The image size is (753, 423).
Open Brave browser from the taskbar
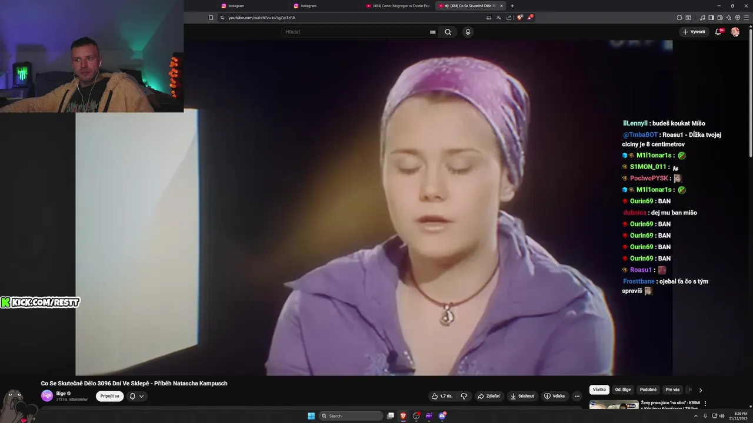pos(404,416)
